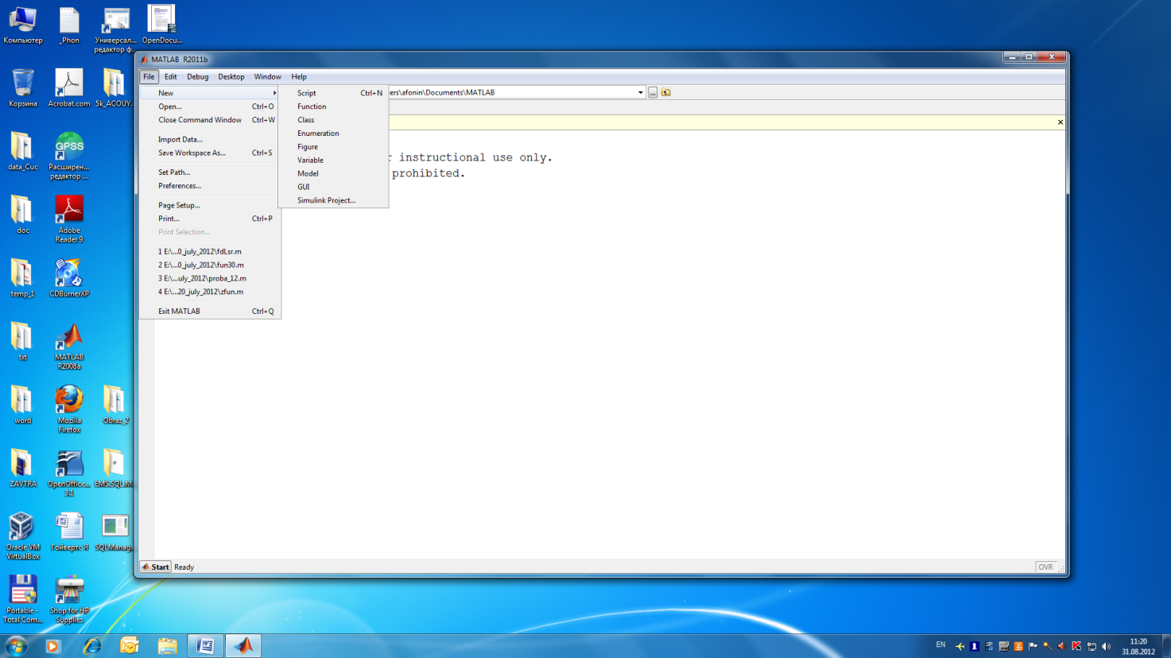Click the Word taskbar button

pos(205,645)
